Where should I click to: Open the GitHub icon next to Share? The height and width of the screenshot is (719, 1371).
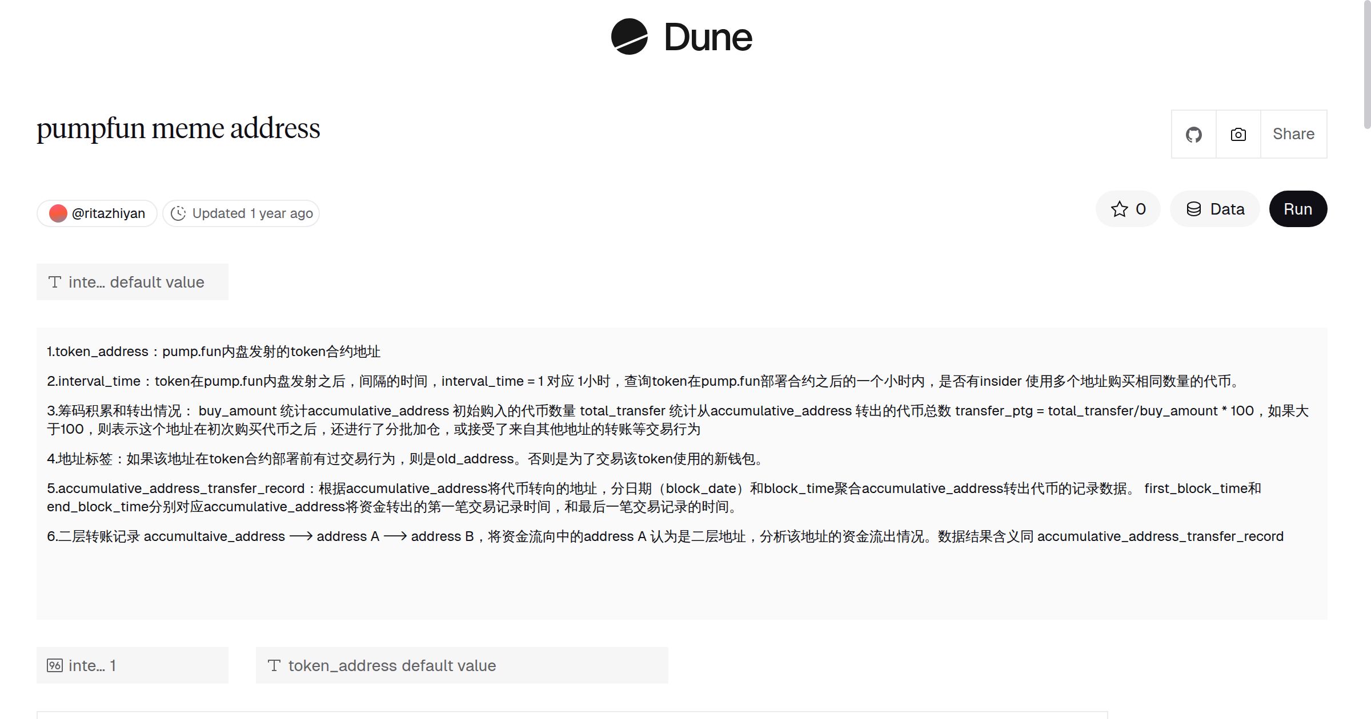click(x=1194, y=134)
